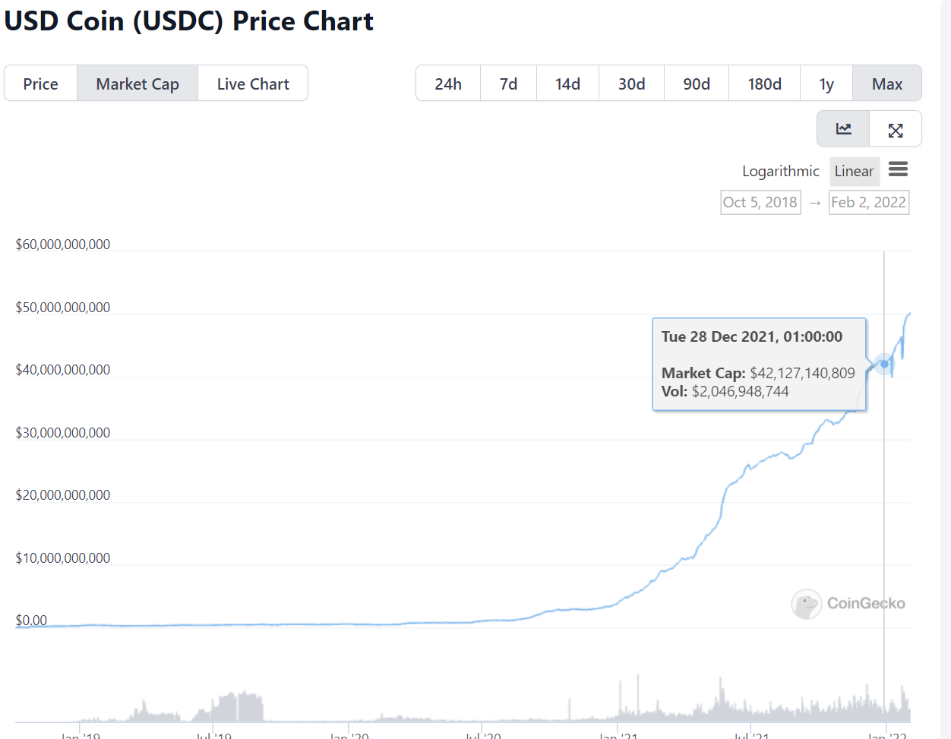Select the 180d range button
This screenshot has height=739, width=951.
tap(764, 84)
